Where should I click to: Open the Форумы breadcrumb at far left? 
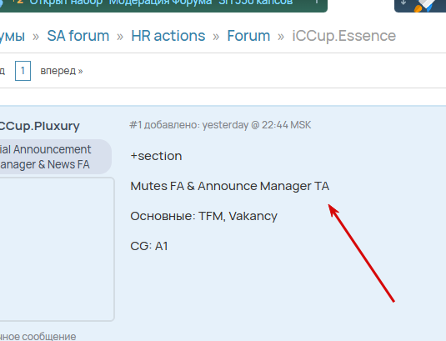click(13, 36)
